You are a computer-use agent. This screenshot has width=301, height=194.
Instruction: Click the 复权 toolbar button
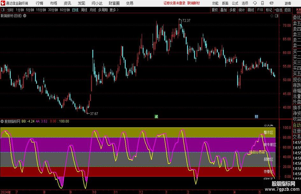tap(214, 10)
